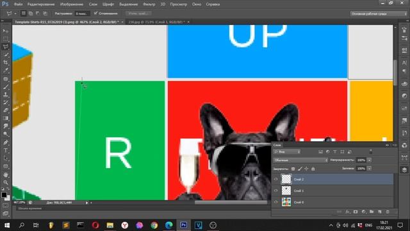Open the Файл menu

tap(18, 4)
